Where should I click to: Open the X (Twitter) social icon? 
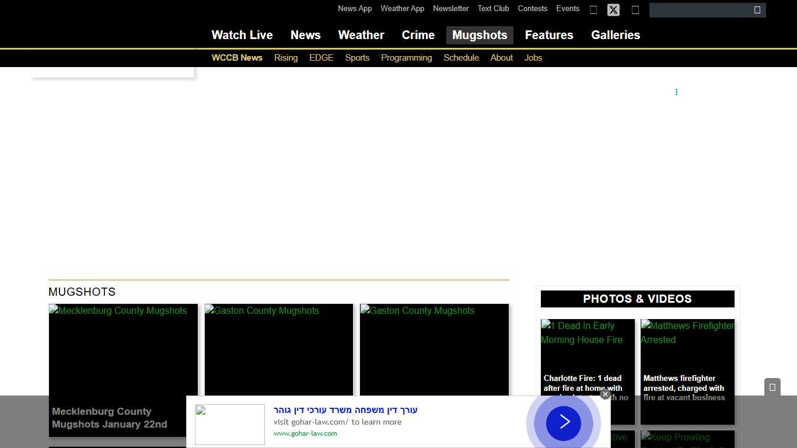tap(613, 10)
